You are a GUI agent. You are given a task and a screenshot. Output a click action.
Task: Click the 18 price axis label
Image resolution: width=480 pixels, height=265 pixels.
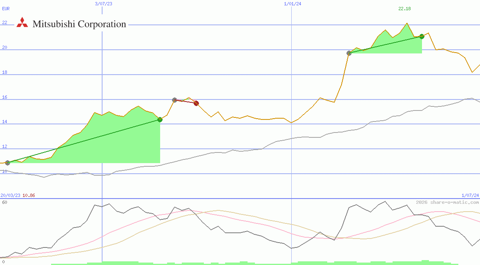pos(4,72)
